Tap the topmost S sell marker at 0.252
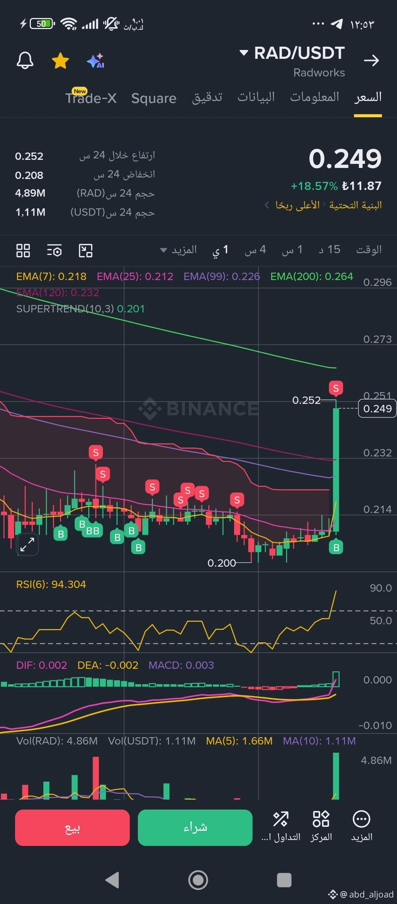Viewport: 397px width, 904px height. pyautogui.click(x=336, y=388)
